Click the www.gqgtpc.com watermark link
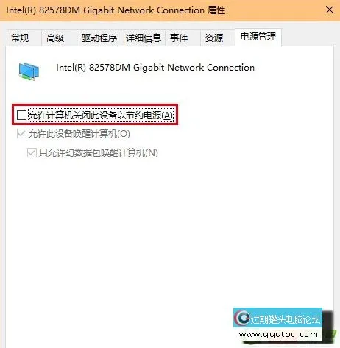Image resolution: width=340 pixels, height=348 pixels. [x=278, y=334]
